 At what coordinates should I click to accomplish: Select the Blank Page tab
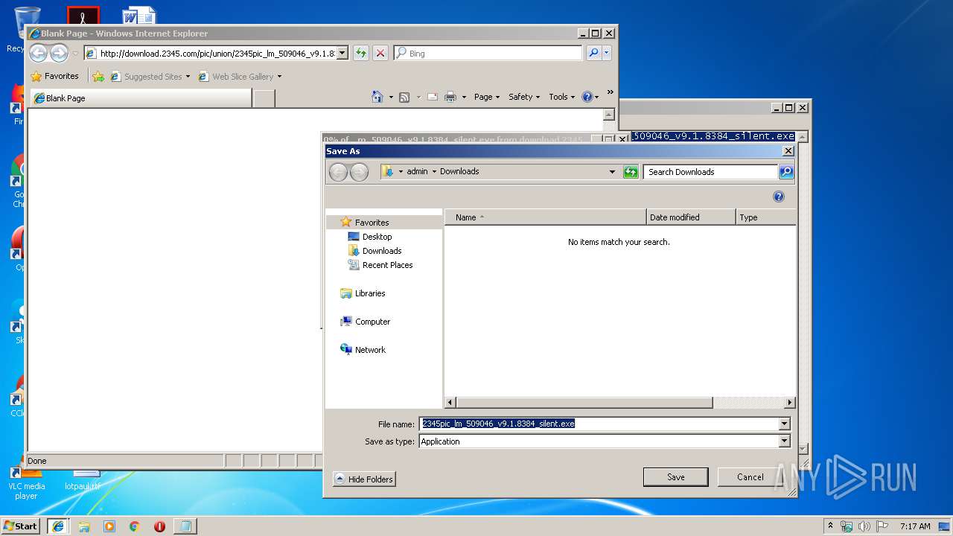click(140, 98)
